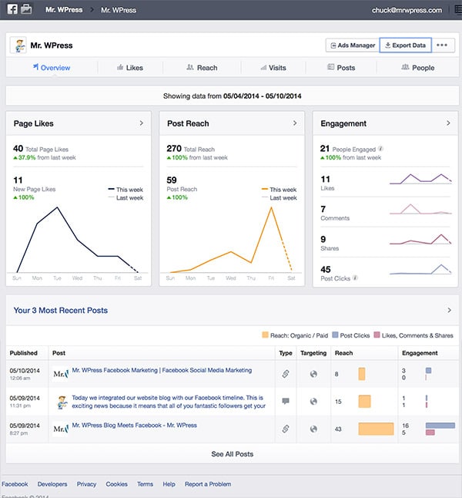Click avatar thumbnail of 'Today we integrated' post
462x498 pixels.
62,402
